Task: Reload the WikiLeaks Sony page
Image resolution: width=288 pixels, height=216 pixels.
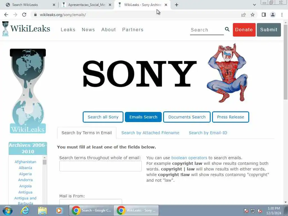Action: (24, 15)
